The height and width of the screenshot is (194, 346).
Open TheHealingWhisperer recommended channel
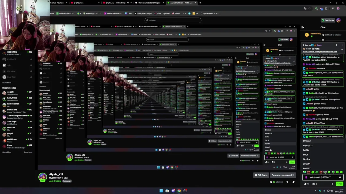coord(18,117)
